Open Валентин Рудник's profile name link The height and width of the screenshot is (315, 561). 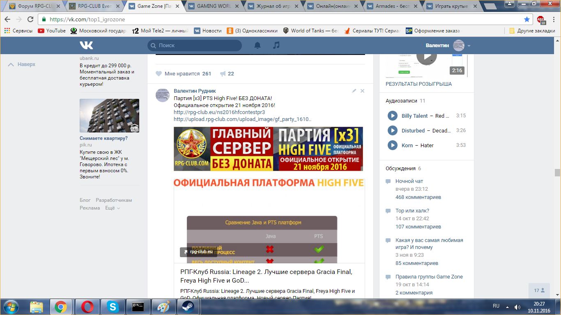point(195,91)
